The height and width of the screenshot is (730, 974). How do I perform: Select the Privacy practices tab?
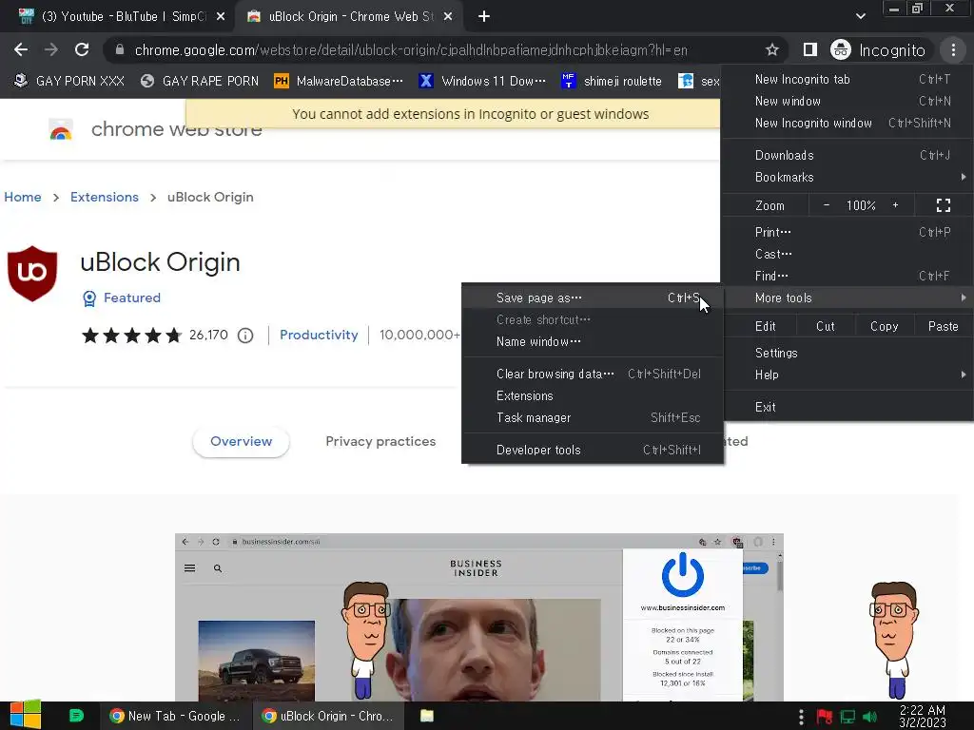(x=380, y=441)
